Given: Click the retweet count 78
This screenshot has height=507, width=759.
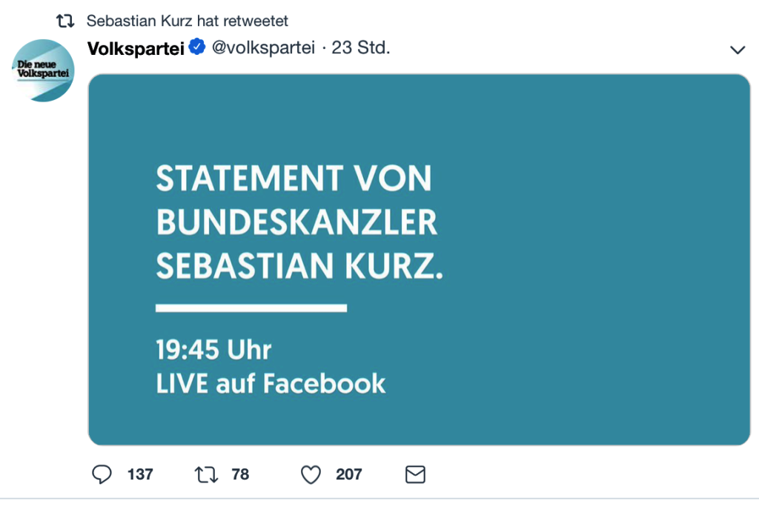Looking at the screenshot, I should pyautogui.click(x=240, y=474).
